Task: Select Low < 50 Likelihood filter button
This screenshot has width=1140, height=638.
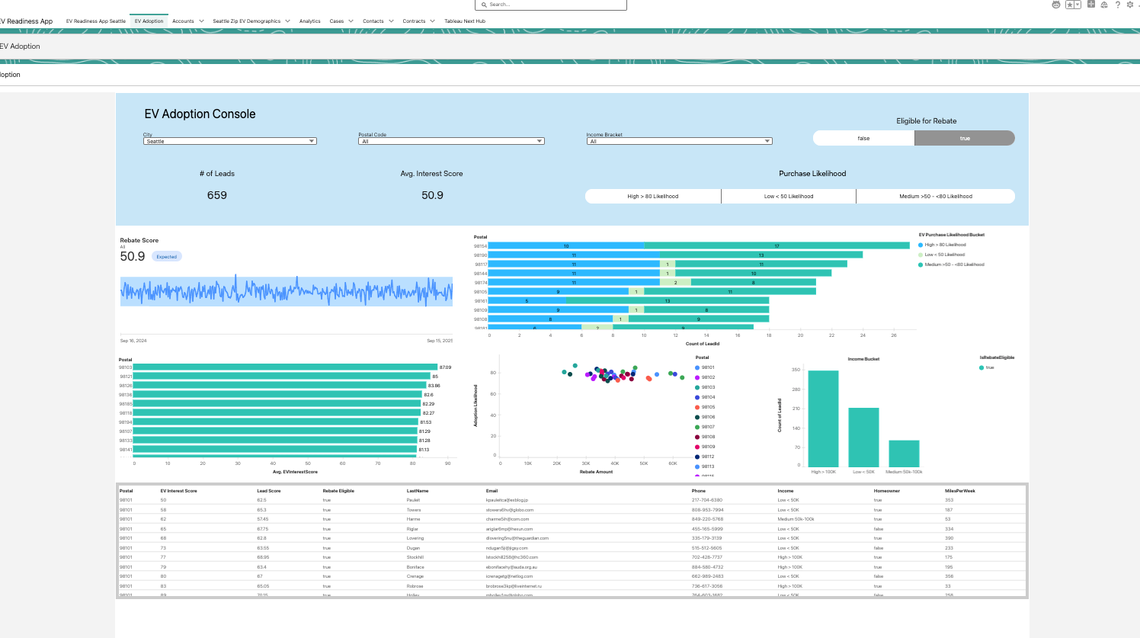Action: pos(789,196)
